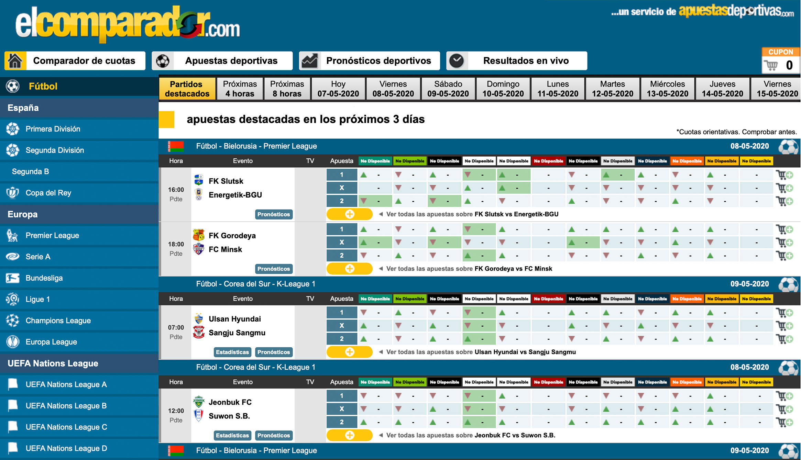Click the Primera División league icon
801x460 pixels.
pyautogui.click(x=13, y=129)
